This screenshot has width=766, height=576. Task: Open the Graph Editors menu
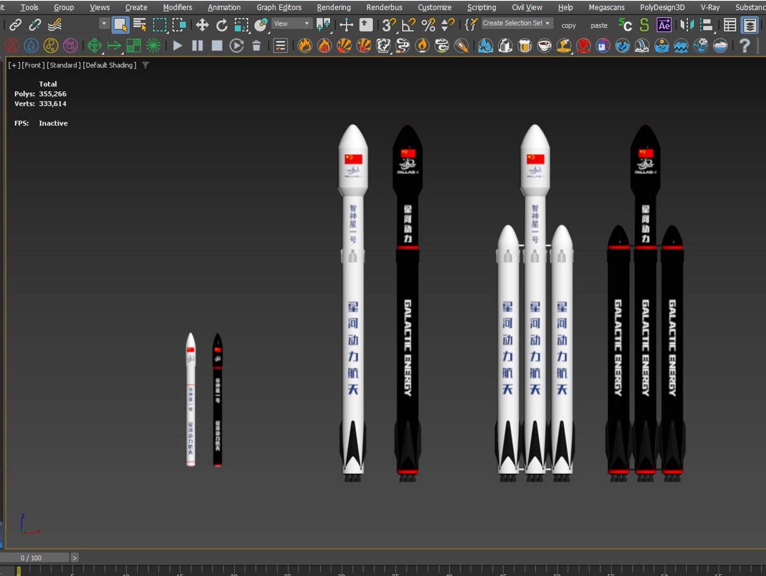click(x=279, y=7)
